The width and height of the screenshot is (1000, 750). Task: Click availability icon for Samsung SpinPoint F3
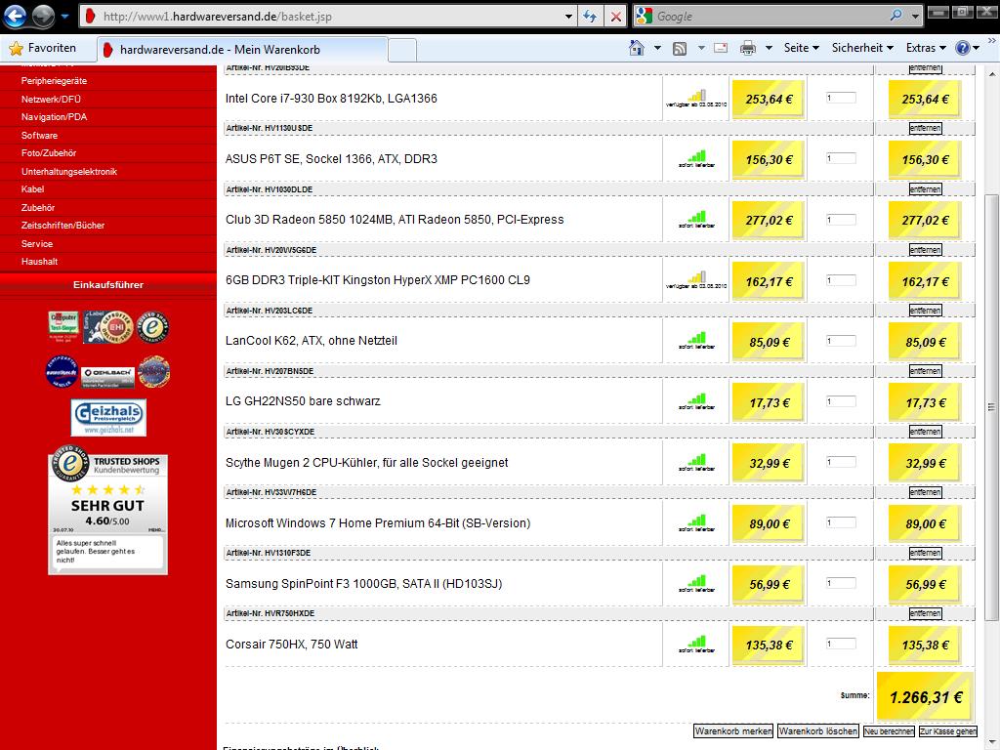point(697,581)
